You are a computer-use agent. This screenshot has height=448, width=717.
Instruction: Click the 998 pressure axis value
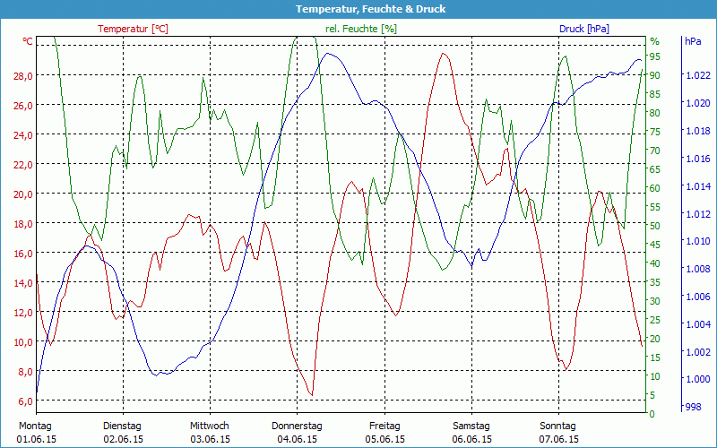pyautogui.click(x=693, y=407)
